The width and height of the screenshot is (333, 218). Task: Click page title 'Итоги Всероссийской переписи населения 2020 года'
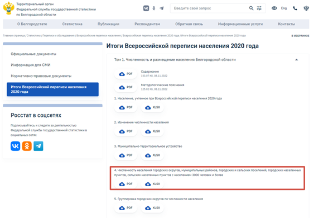[182, 46]
